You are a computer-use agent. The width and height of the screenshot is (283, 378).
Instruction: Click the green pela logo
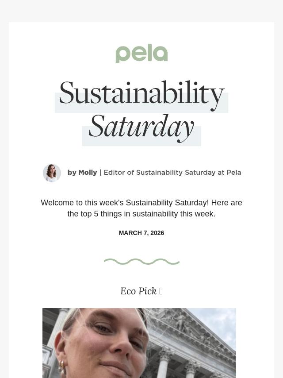click(x=141, y=53)
